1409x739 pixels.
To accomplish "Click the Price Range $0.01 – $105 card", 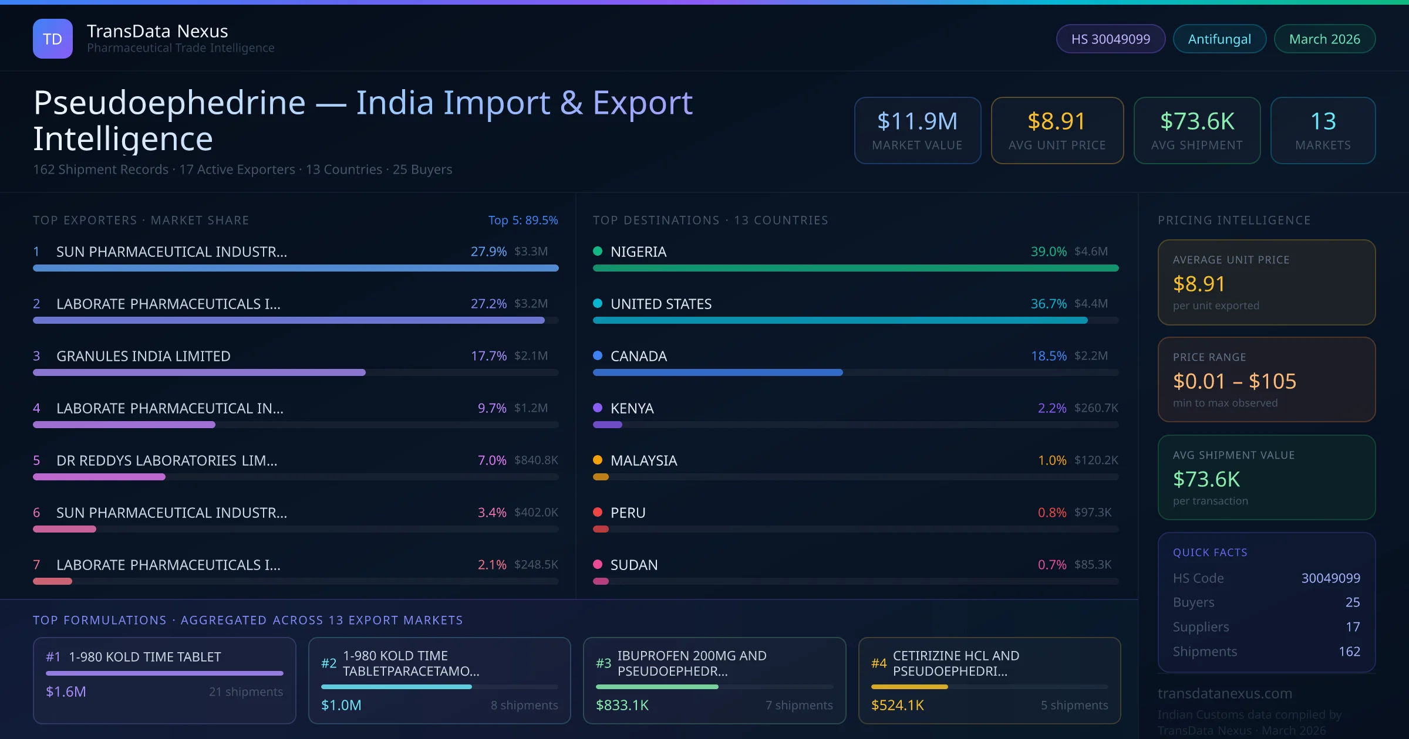I will [x=1266, y=379].
